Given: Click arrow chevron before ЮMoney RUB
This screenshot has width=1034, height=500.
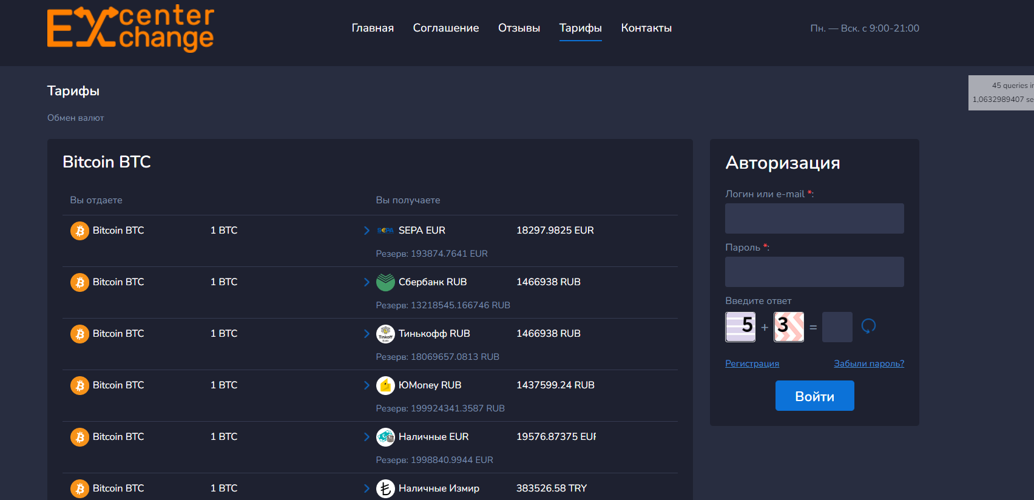Looking at the screenshot, I should tap(367, 385).
